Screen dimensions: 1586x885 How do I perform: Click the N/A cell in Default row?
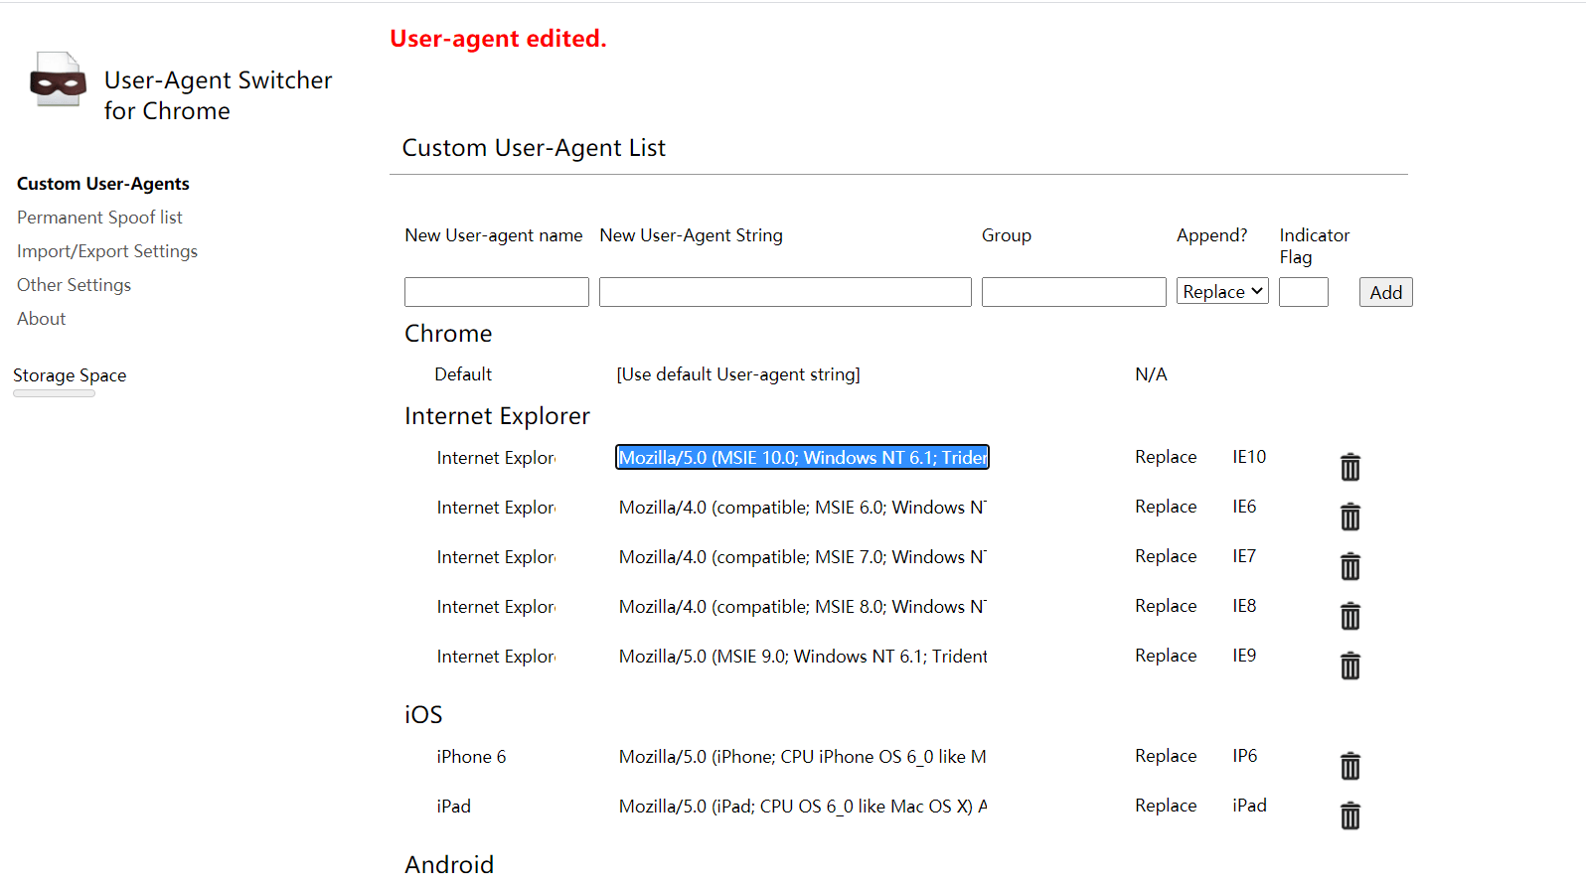[x=1151, y=374]
